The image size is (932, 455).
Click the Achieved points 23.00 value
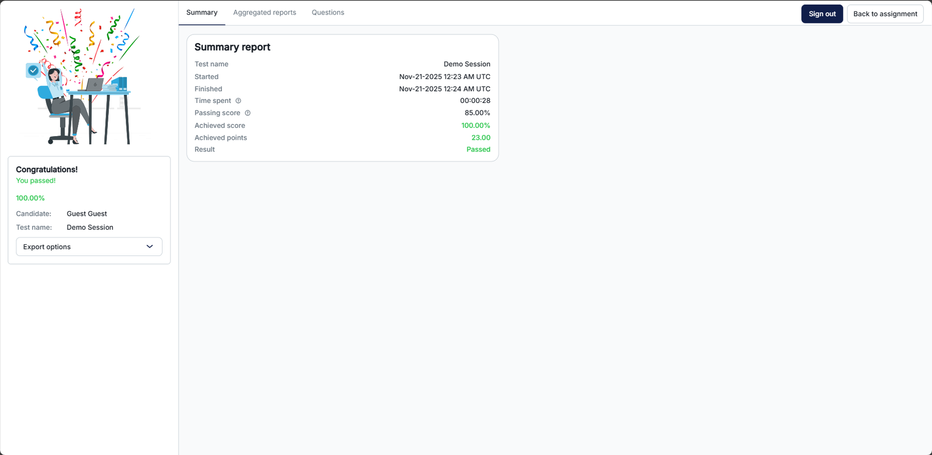coord(481,138)
